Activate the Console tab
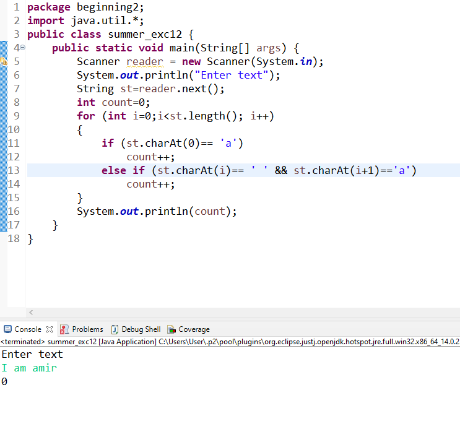Viewport: 460px width, 421px height. (27, 329)
